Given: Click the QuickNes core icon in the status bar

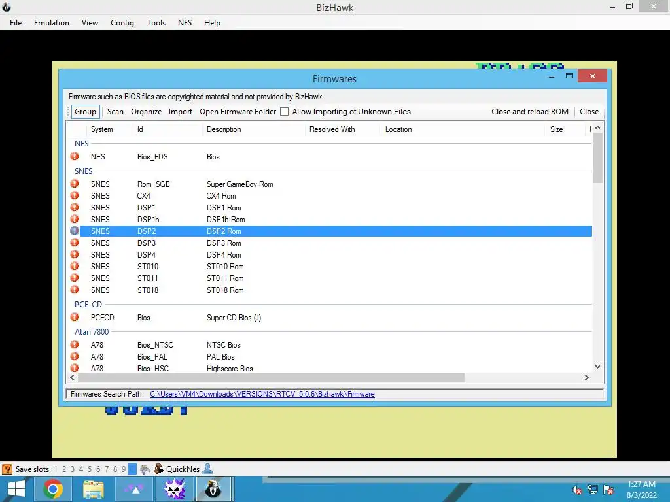Looking at the screenshot, I should click(159, 469).
